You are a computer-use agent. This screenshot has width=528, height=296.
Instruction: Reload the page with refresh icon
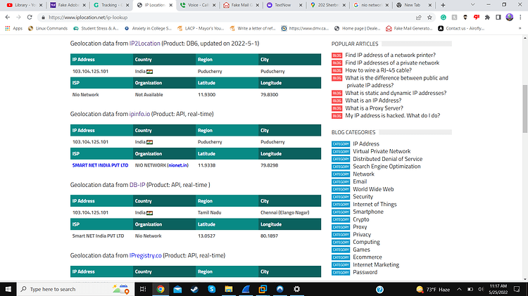[x=30, y=17]
